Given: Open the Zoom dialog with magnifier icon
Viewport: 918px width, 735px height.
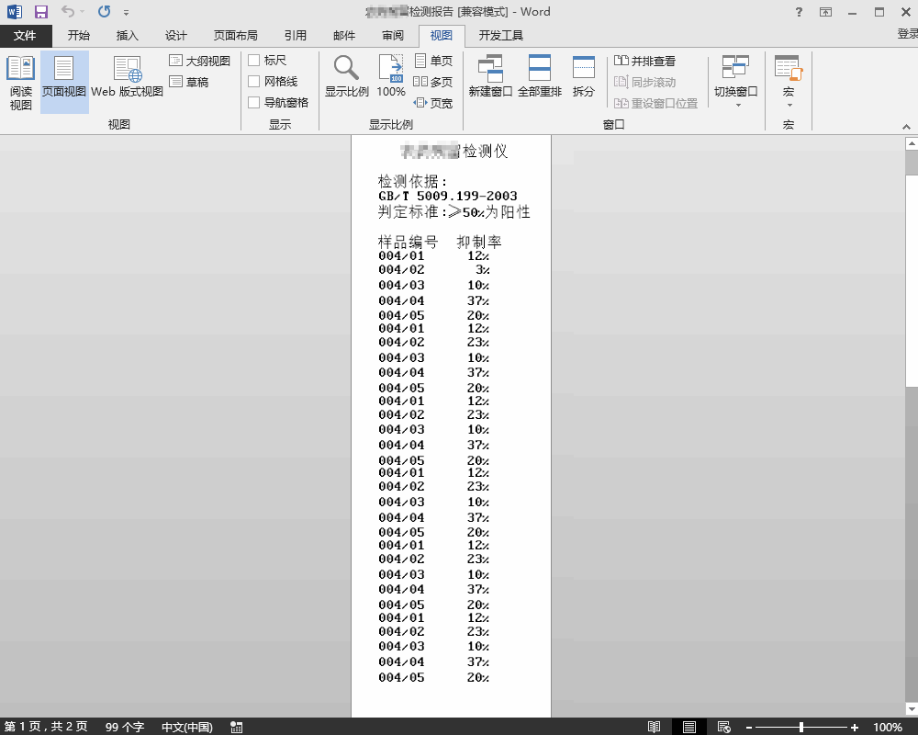Looking at the screenshot, I should (x=346, y=77).
